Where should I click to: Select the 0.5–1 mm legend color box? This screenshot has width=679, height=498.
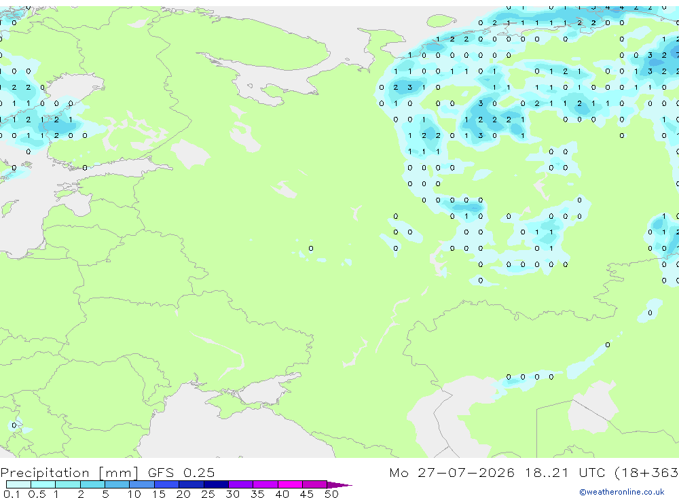[43, 484]
